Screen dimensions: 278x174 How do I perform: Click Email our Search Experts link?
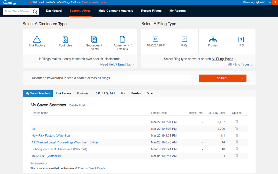[92, 168]
